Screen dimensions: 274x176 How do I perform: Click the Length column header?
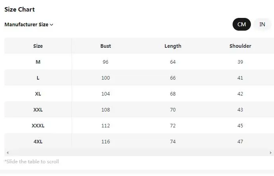click(173, 46)
